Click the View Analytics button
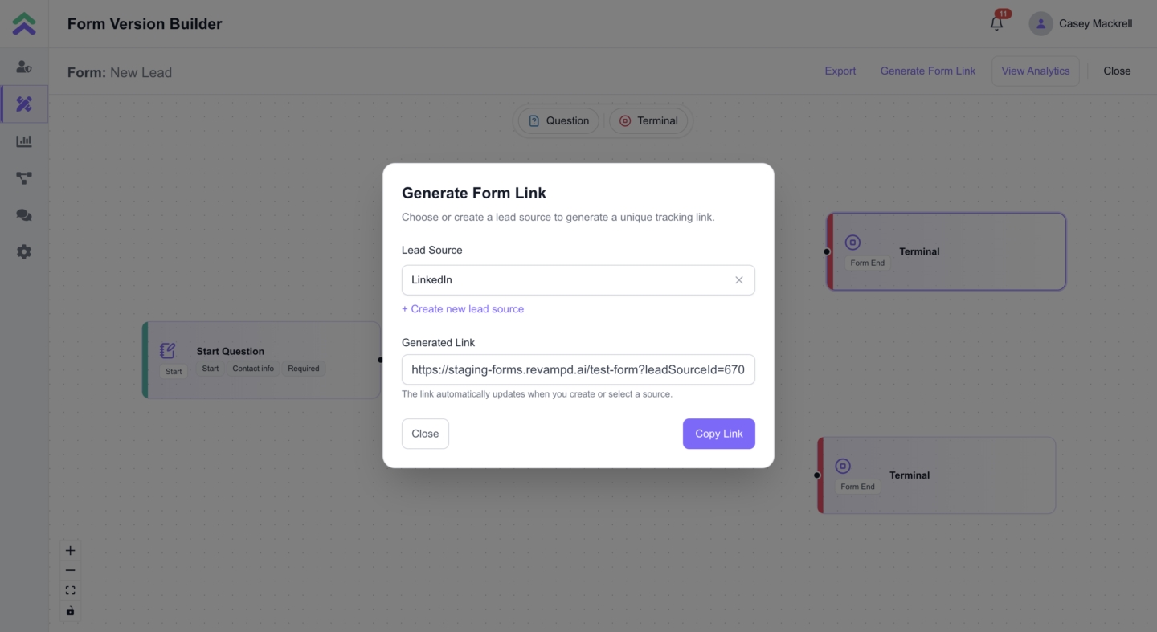This screenshot has width=1157, height=632. pyautogui.click(x=1035, y=71)
